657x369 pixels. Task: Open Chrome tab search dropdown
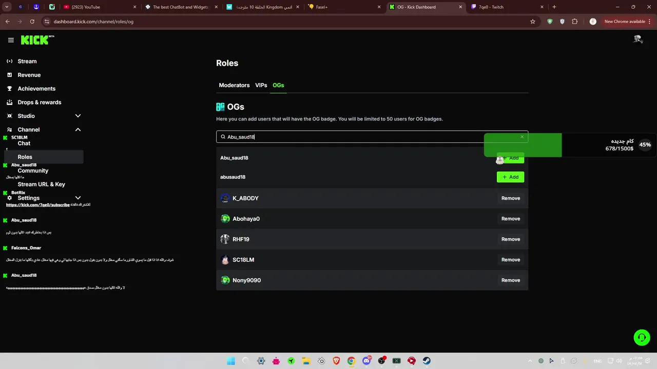[7, 7]
